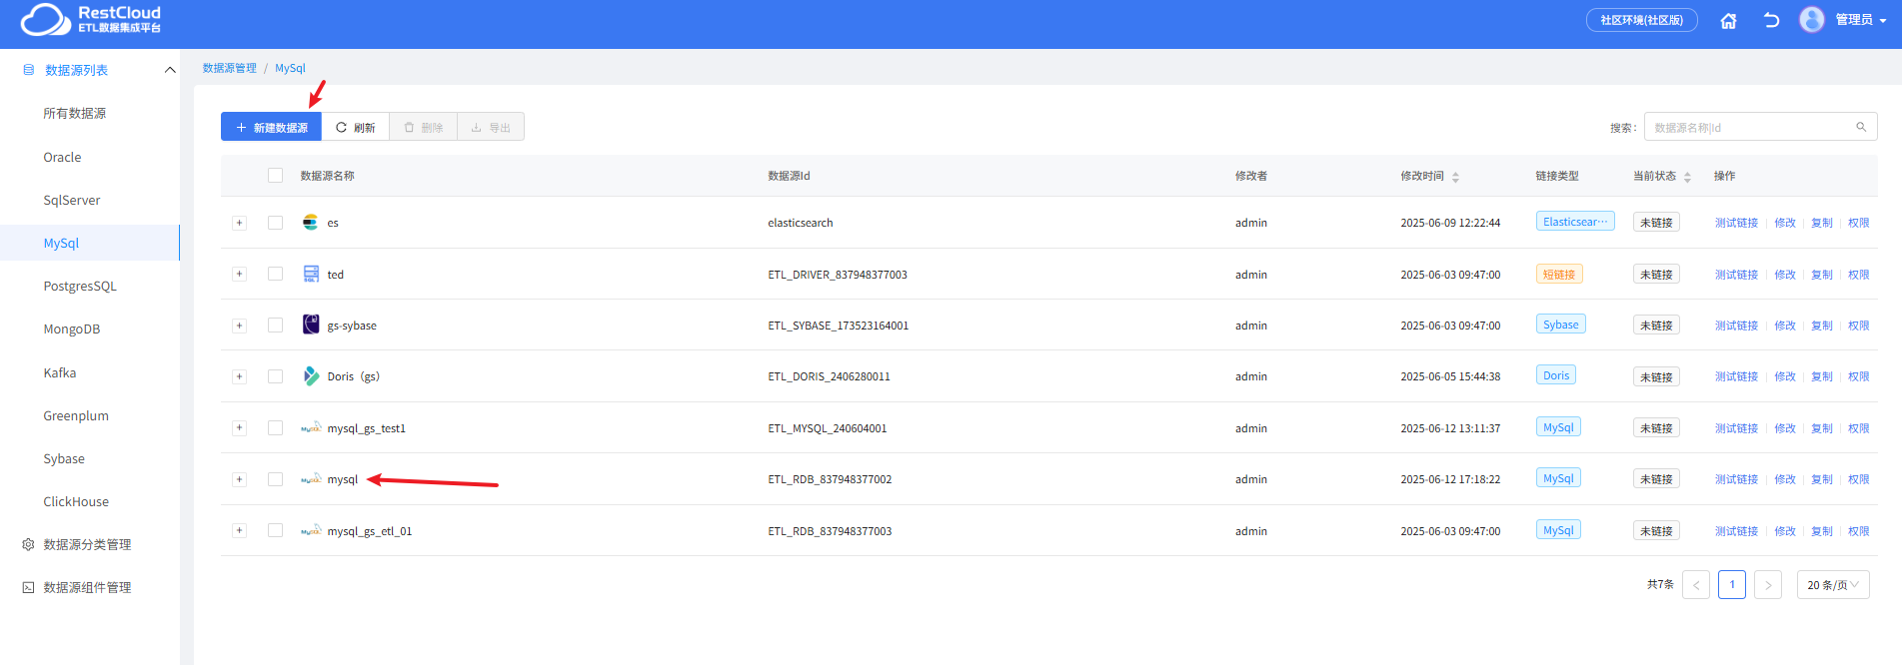Select Oracle in sidebar
This screenshot has height=665, width=1902.
(62, 157)
